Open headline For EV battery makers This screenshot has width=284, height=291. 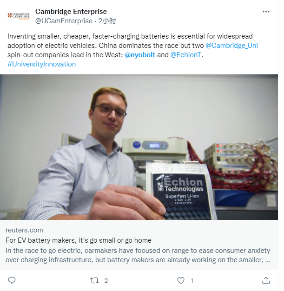click(x=79, y=240)
